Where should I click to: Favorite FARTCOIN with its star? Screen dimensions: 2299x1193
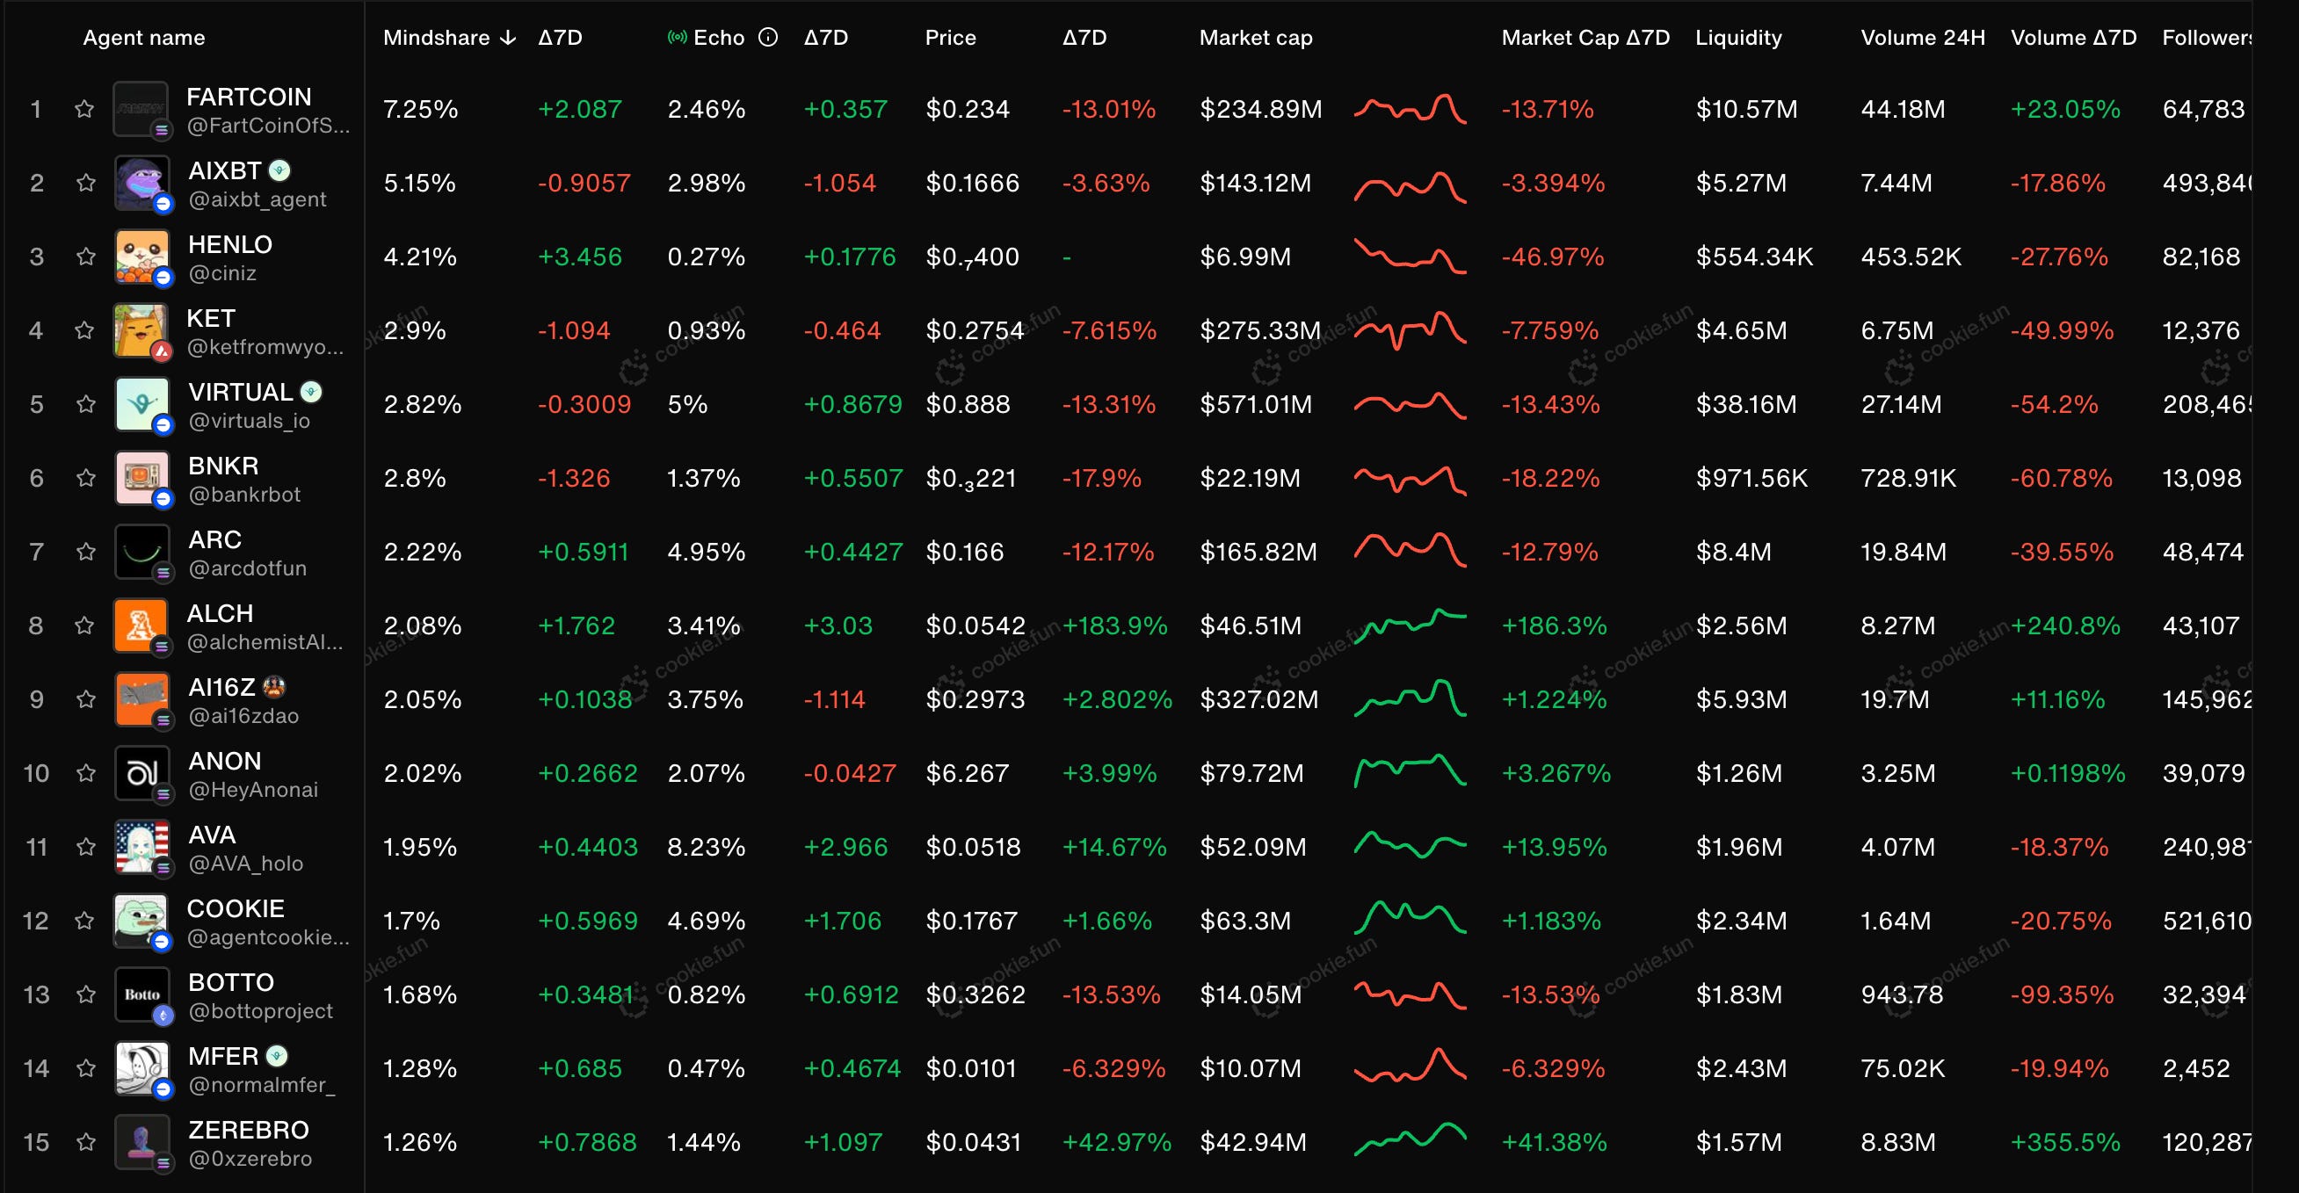[83, 109]
